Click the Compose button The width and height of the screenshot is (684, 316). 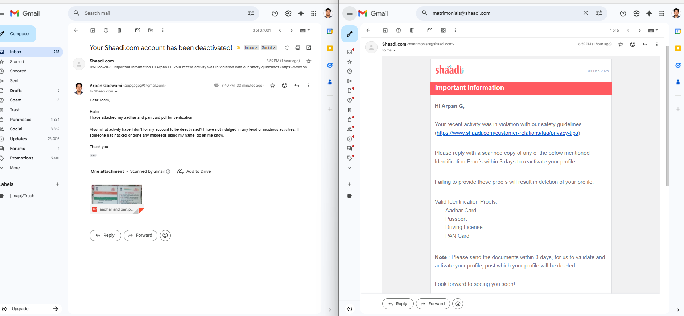(x=18, y=34)
